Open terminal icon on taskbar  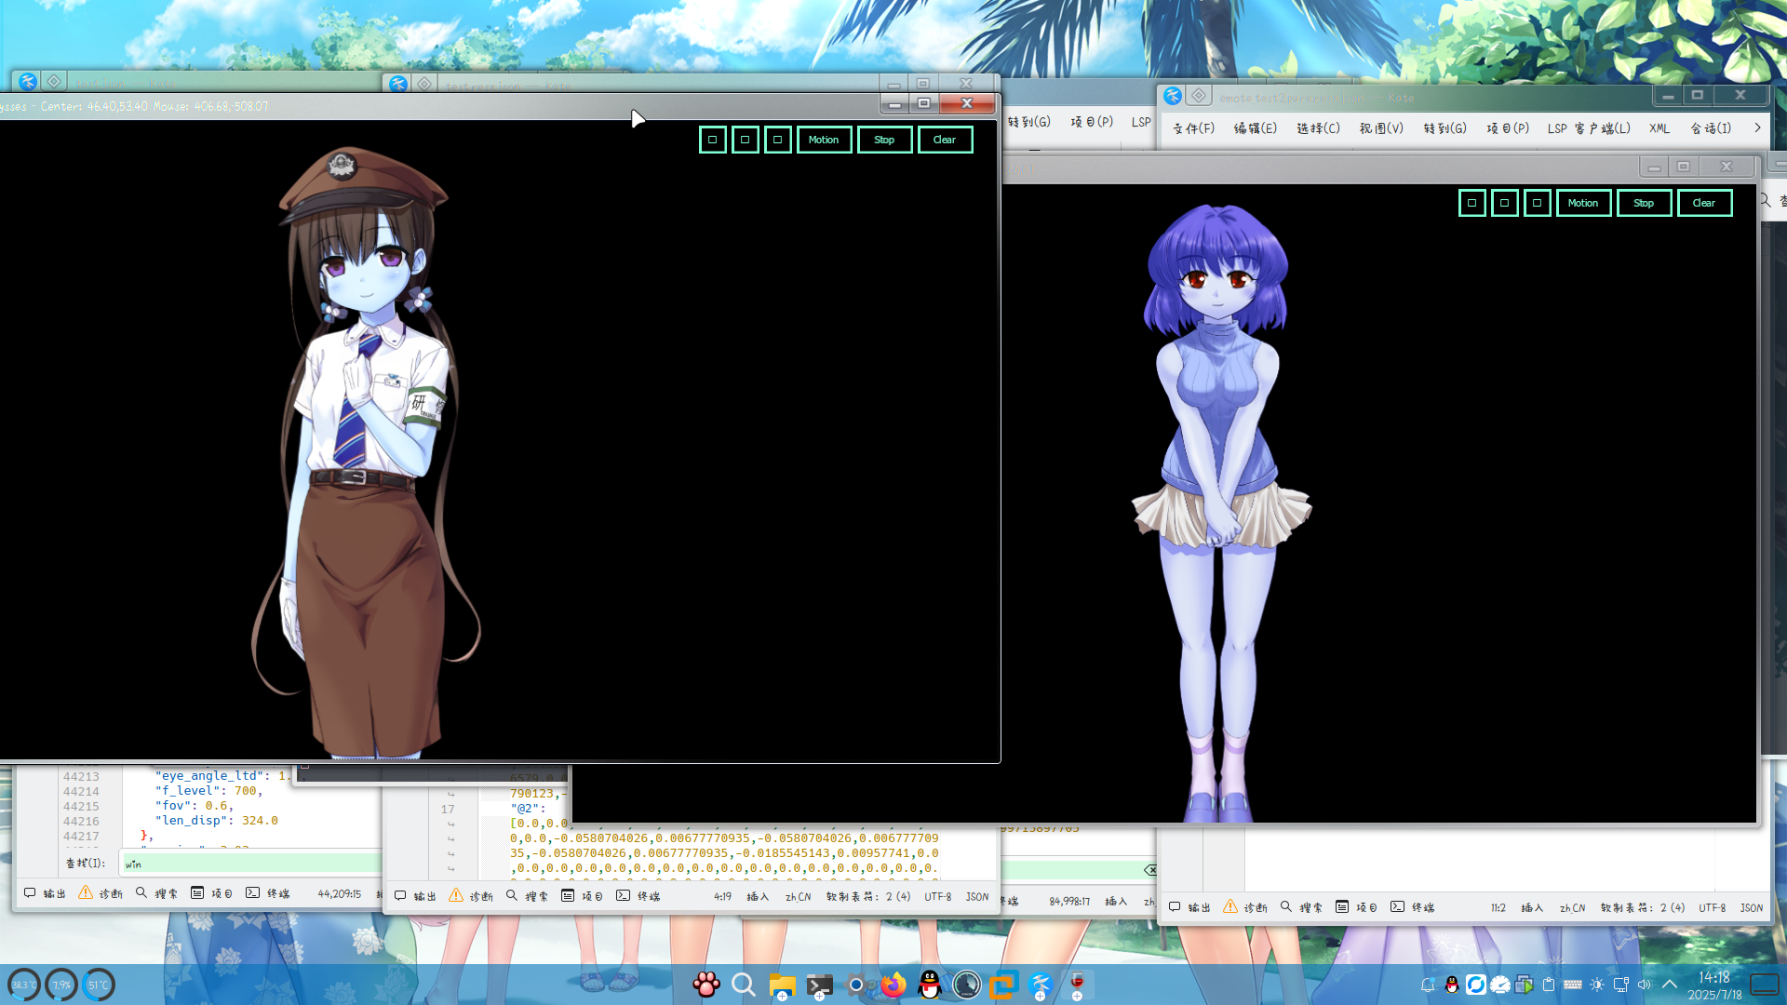tap(819, 985)
